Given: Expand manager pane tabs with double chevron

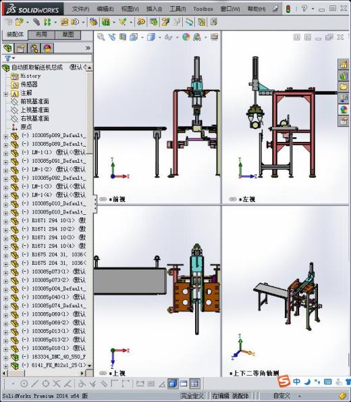Looking at the screenshot, I should [88, 48].
